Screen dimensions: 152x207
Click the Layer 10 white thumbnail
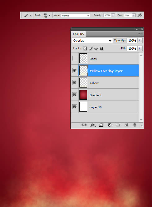(x=83, y=107)
